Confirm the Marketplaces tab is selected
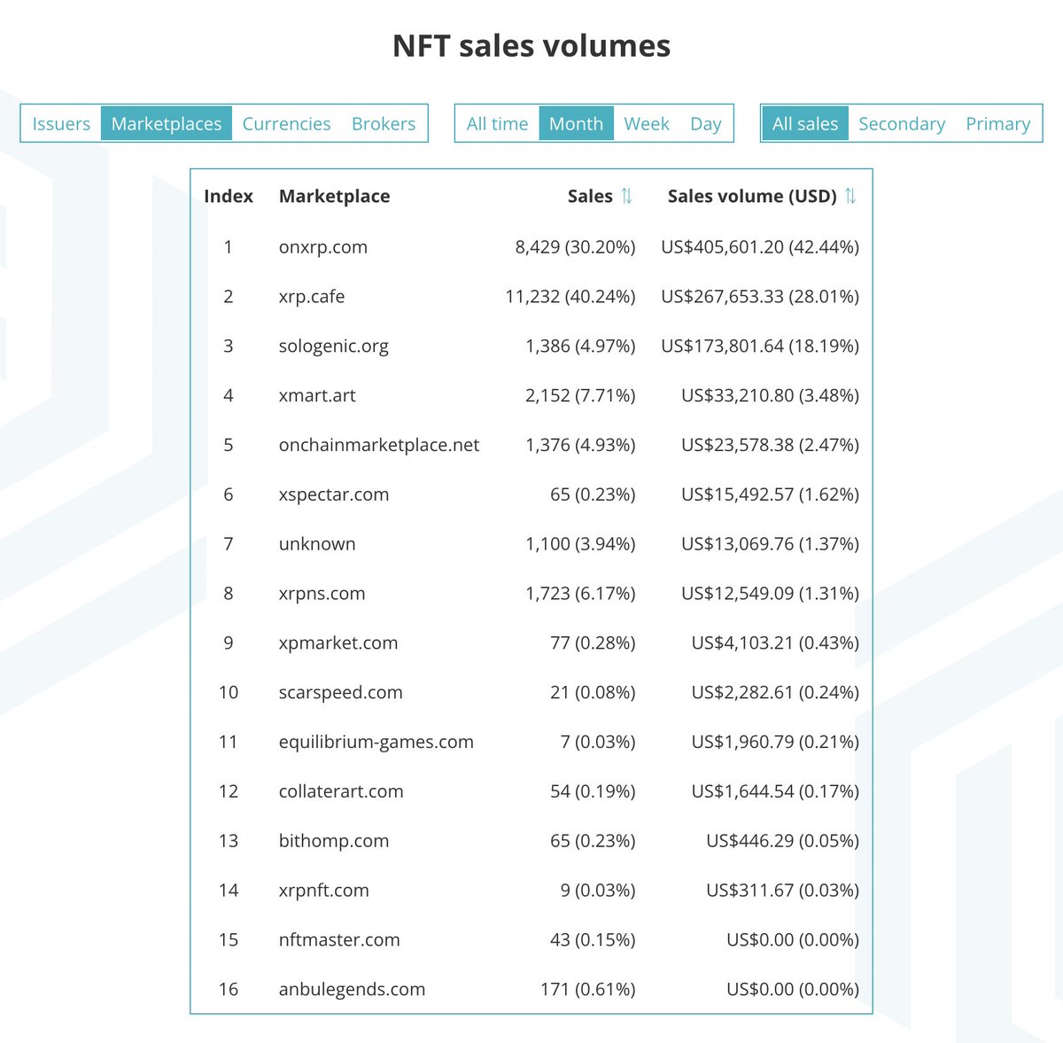This screenshot has width=1063, height=1043. tap(167, 123)
